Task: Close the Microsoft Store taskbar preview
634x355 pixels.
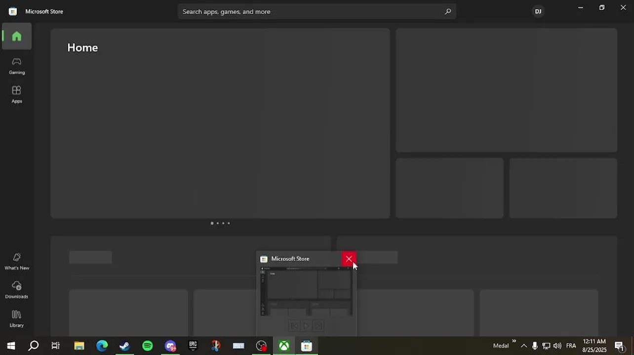Action: (x=349, y=259)
